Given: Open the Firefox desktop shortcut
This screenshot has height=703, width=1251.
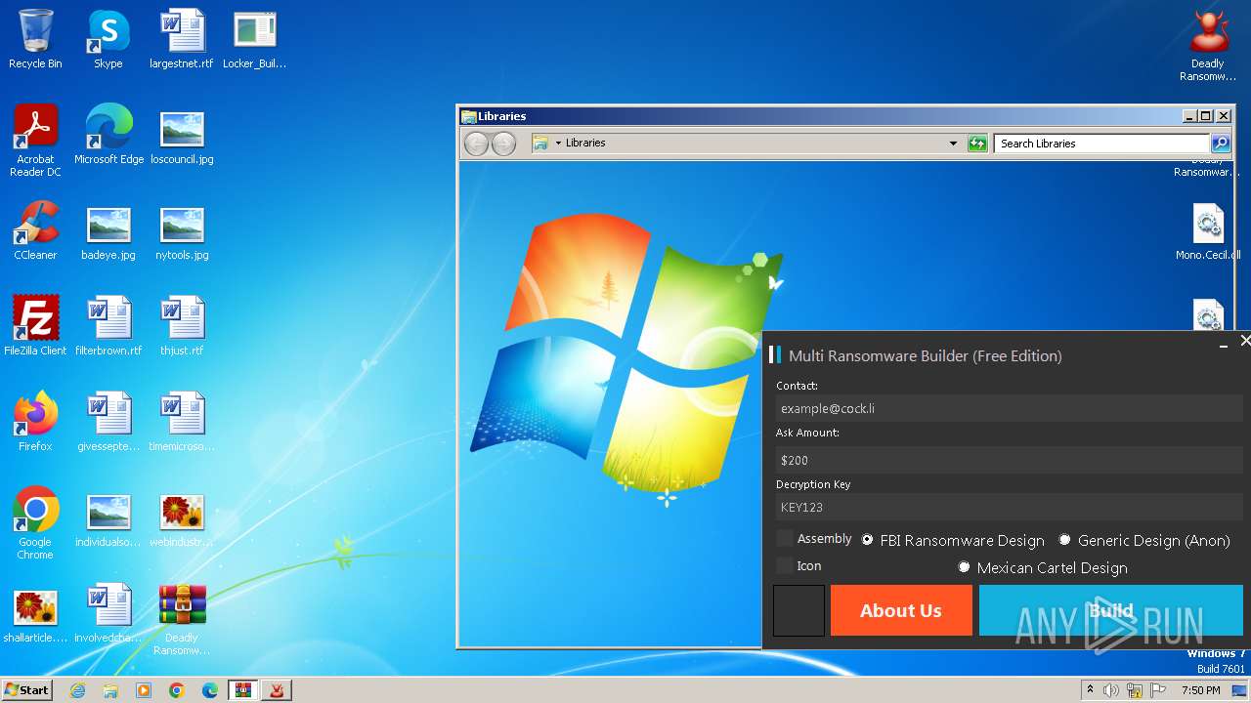Looking at the screenshot, I should (x=35, y=422).
